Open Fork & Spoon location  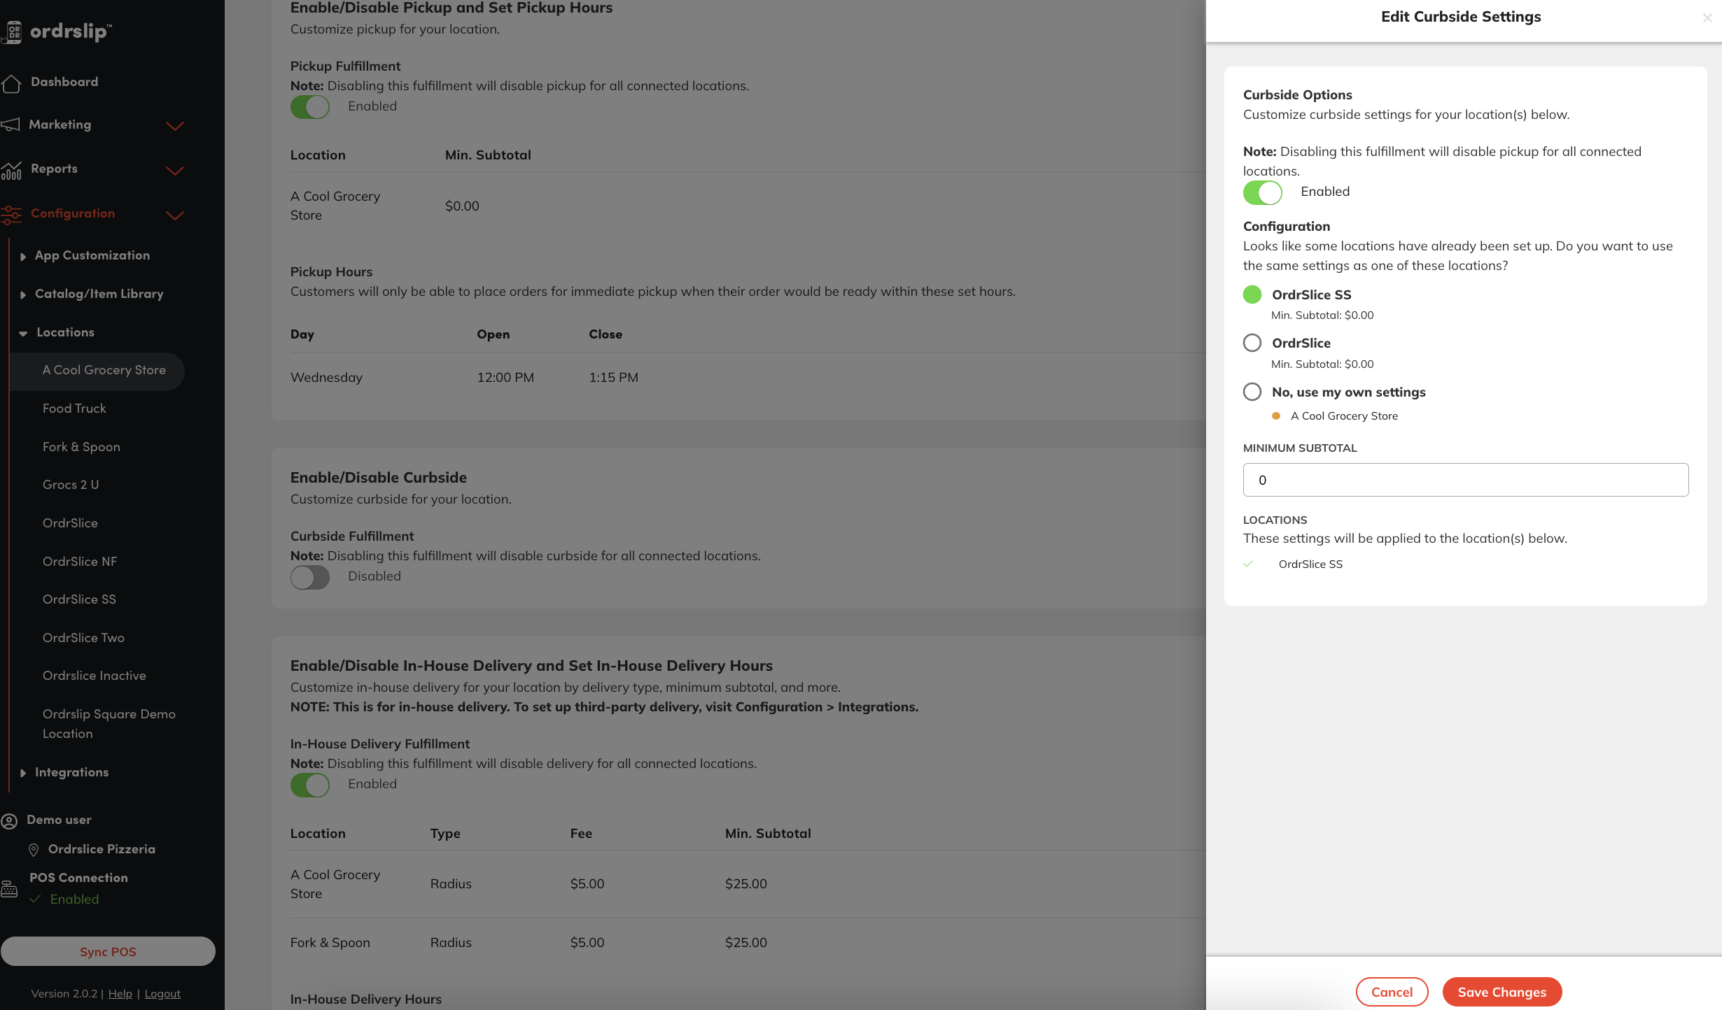click(81, 447)
